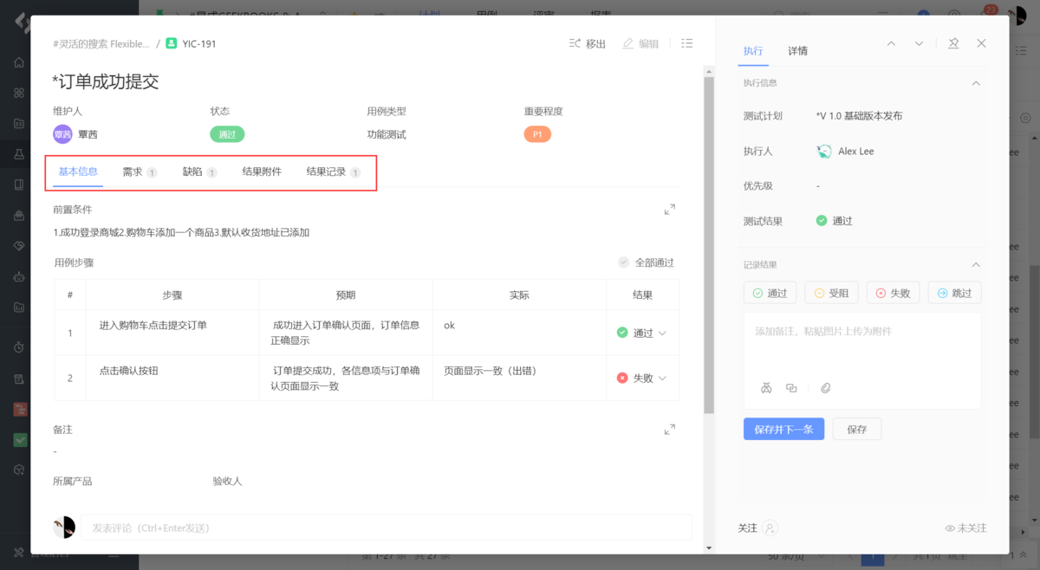1040x570 pixels.
Task: Click the 编辑 button
Action: (640, 43)
